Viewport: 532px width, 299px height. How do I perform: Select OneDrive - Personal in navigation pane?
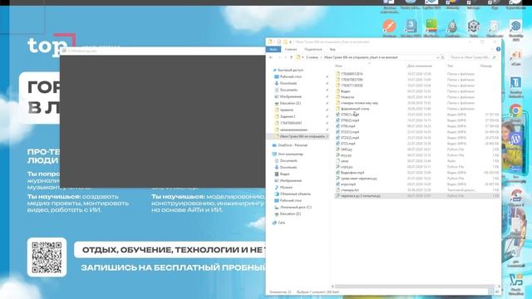(x=292, y=145)
